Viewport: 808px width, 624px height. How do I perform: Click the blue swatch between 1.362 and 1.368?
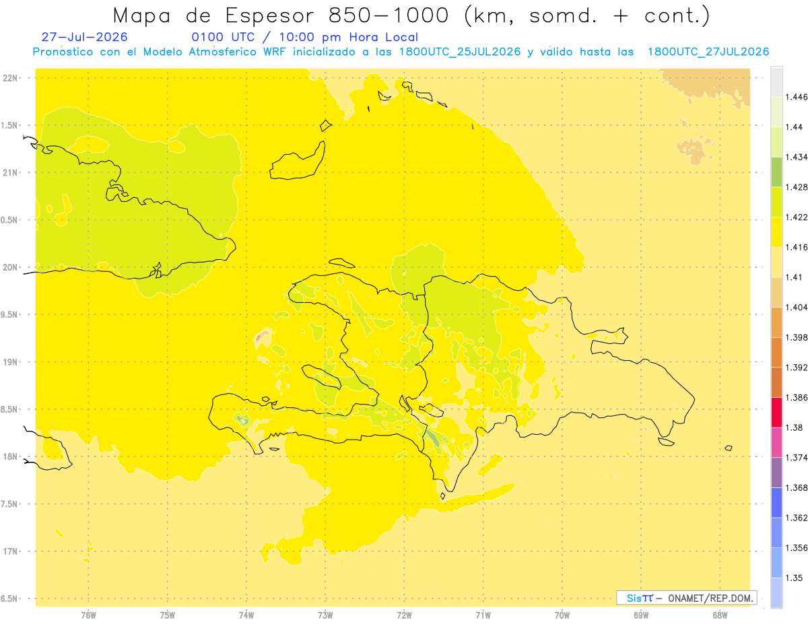[776, 503]
